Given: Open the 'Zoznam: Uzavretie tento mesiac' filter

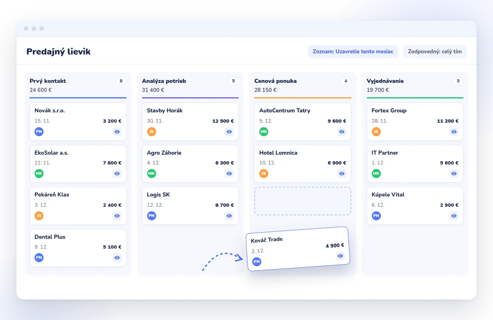Looking at the screenshot, I should [353, 52].
